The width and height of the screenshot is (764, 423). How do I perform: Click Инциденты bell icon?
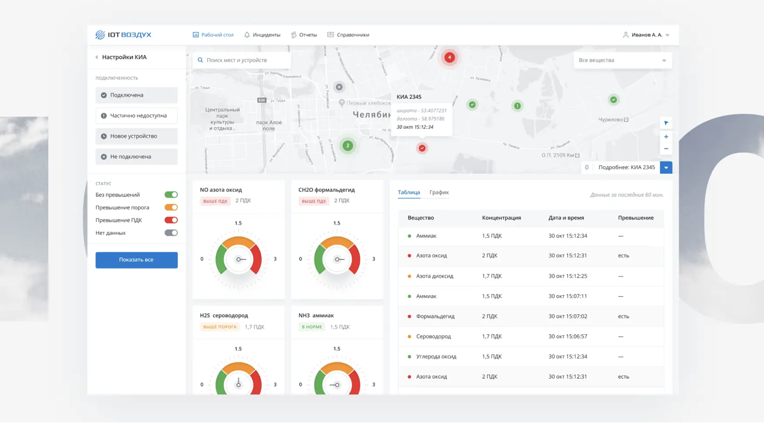(x=247, y=35)
